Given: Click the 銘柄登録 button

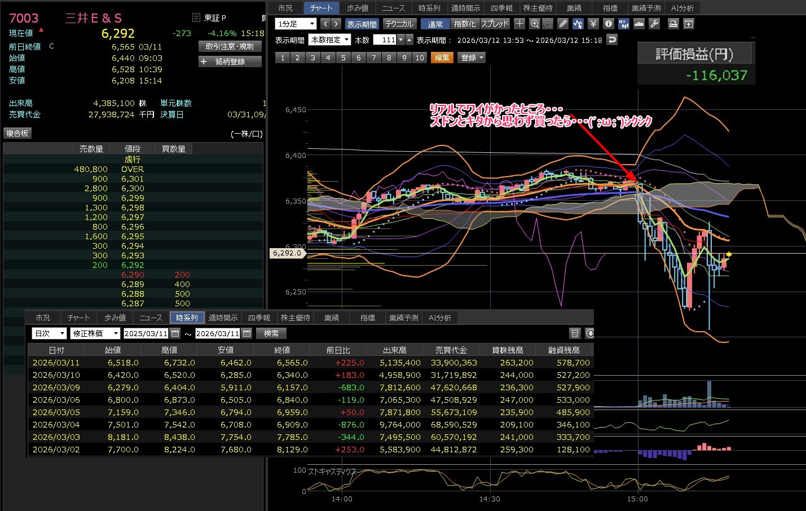Looking at the screenshot, I should coord(230,61).
